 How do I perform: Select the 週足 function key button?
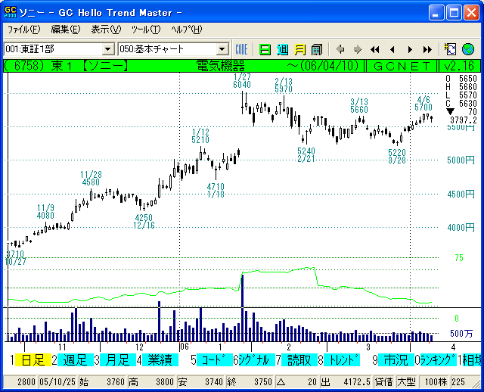point(76,360)
